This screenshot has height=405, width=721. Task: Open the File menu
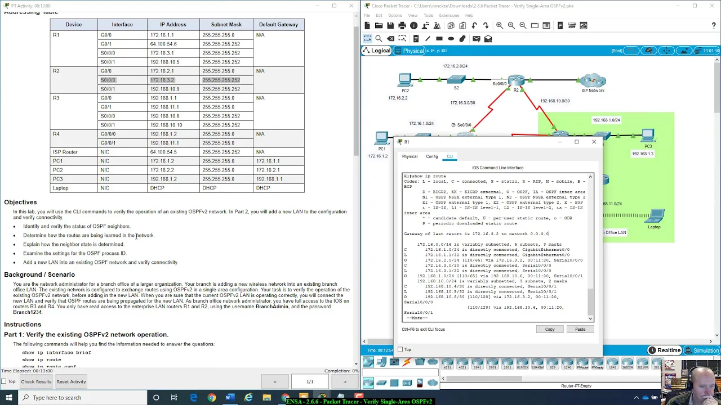point(367,15)
